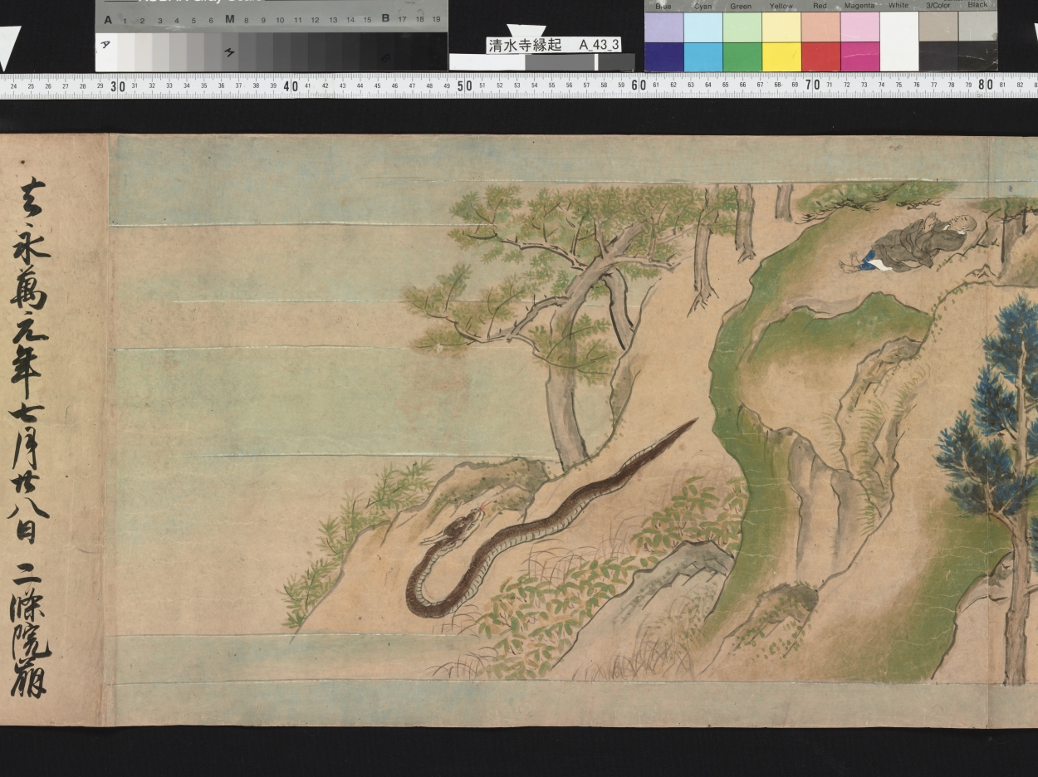This screenshot has width=1038, height=777.
Task: Click the saturated yellow patch on the color chart
Action: coord(781,56)
